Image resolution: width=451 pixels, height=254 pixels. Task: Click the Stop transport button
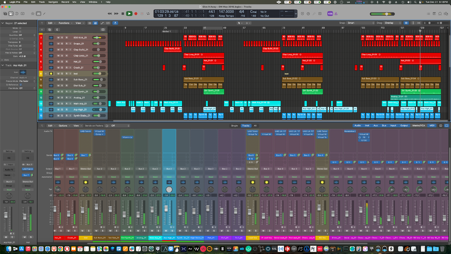pos(123,14)
